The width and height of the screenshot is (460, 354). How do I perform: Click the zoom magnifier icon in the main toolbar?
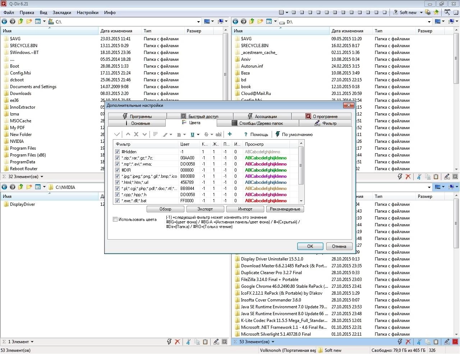447,12
